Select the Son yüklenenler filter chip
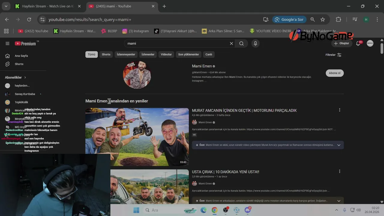This screenshot has width=384, height=216. 188,54
